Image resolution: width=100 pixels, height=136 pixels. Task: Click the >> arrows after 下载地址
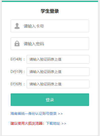tap(64, 124)
